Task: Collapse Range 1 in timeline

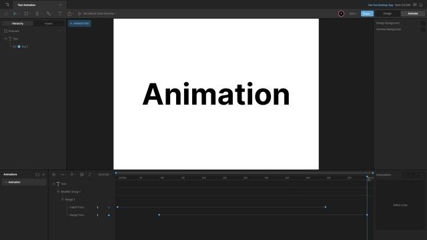Action: [x=62, y=200]
